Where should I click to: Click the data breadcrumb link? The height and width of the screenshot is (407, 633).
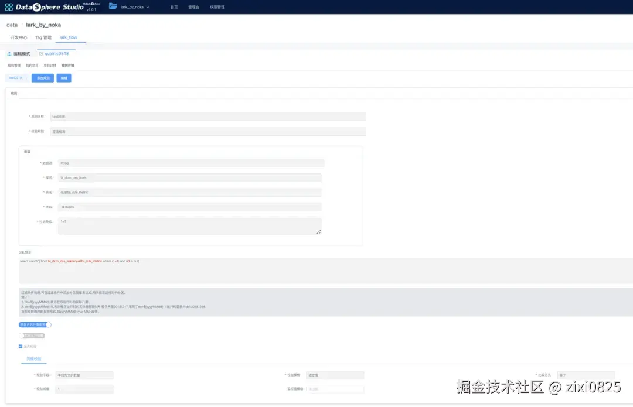(x=12, y=25)
